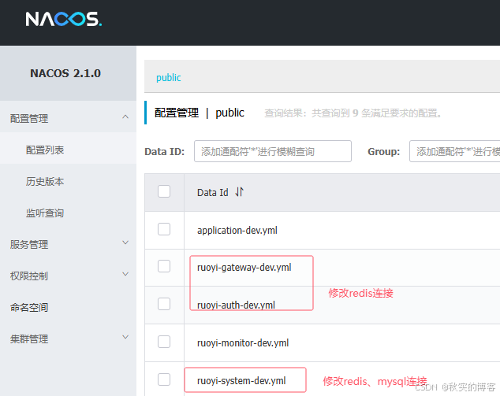The width and height of the screenshot is (500, 396).
Task: Sort the list by the Data Id sort icon
Action: 239,192
